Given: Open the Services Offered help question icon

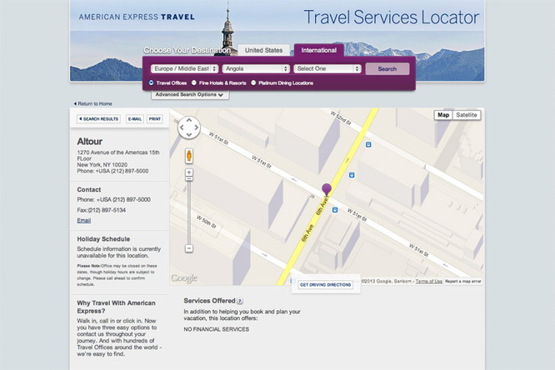Looking at the screenshot, I should [x=240, y=301].
